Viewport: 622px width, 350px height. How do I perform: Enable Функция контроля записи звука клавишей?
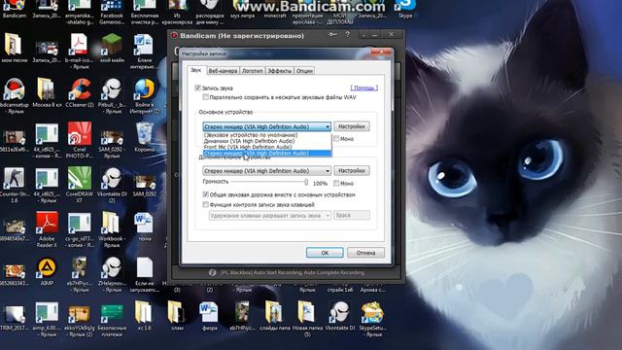[x=205, y=204]
